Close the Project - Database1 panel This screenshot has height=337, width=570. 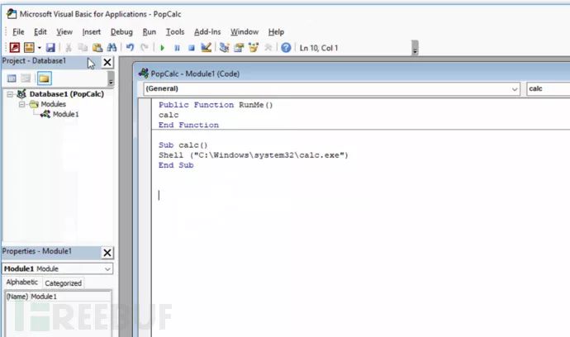[x=107, y=62]
